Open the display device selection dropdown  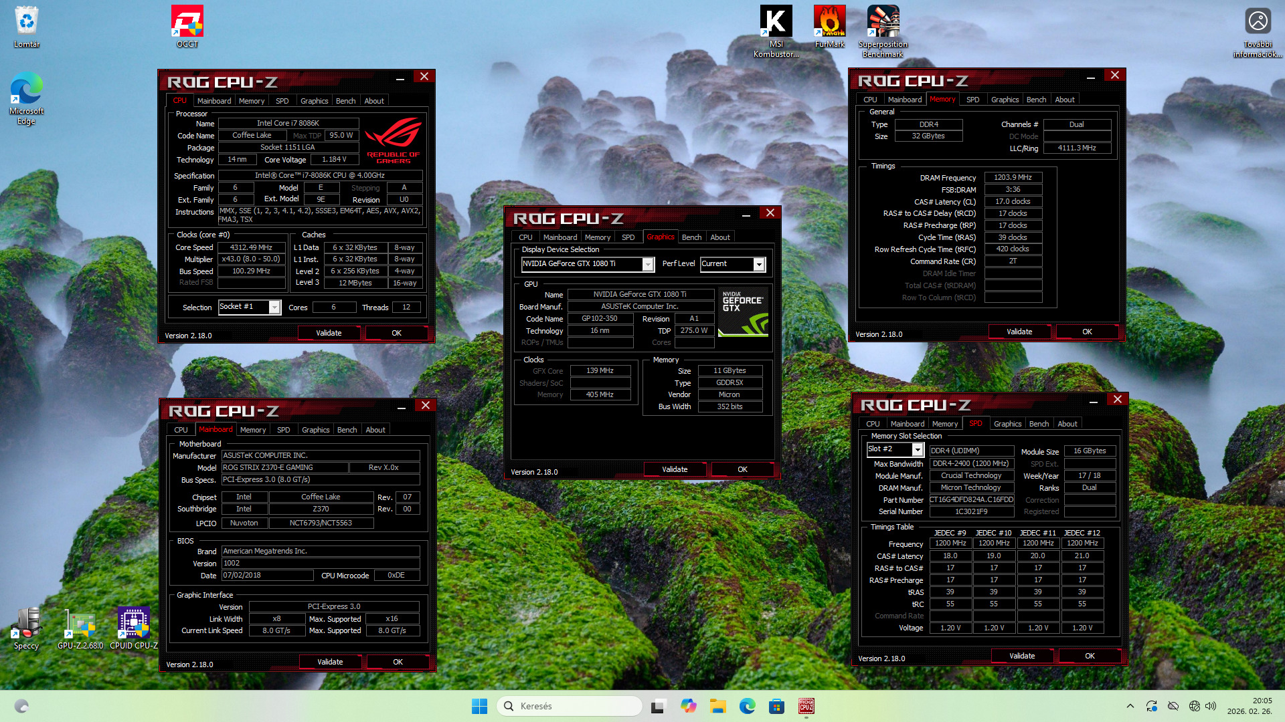tap(648, 264)
